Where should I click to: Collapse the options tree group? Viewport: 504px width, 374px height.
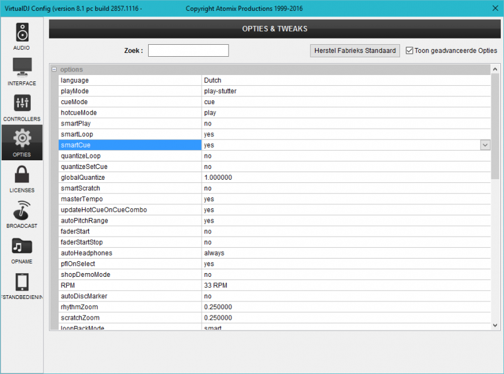[x=54, y=69]
